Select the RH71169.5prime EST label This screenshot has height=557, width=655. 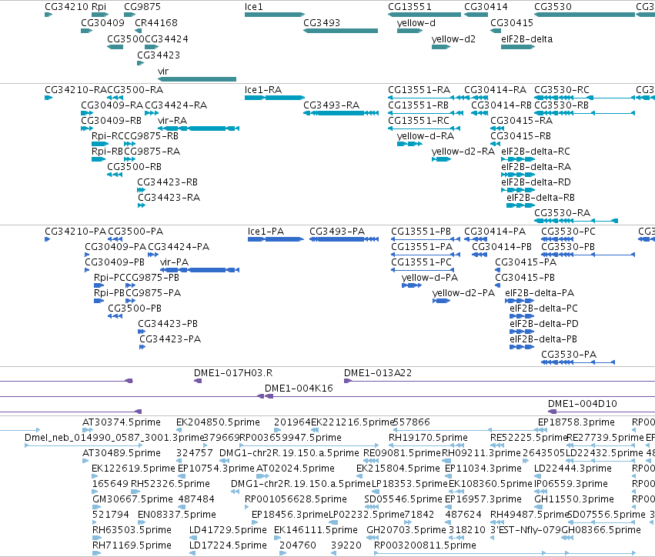tap(132, 545)
